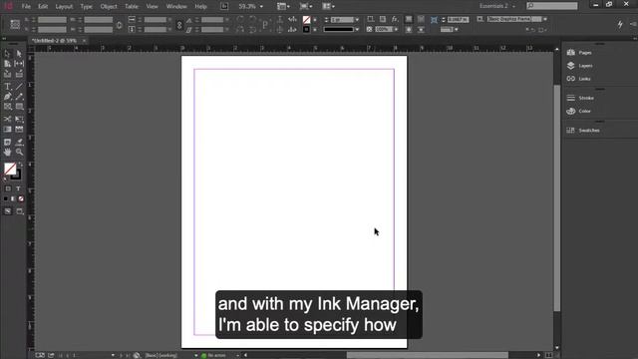
Task: Select the Gradient Feather tool
Action: click(19, 129)
